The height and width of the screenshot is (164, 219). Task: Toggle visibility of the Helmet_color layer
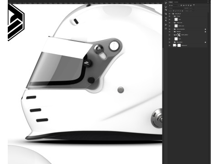click(169, 26)
